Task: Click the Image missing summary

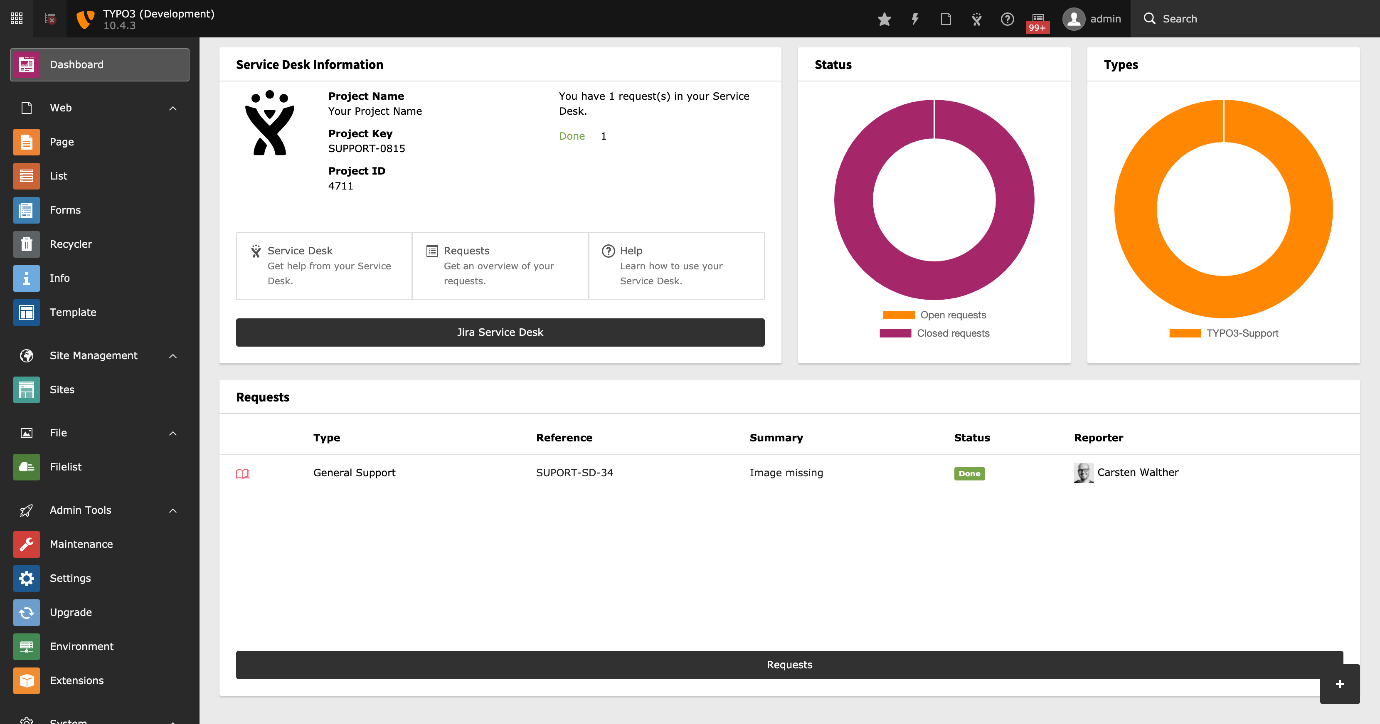Action: [786, 473]
